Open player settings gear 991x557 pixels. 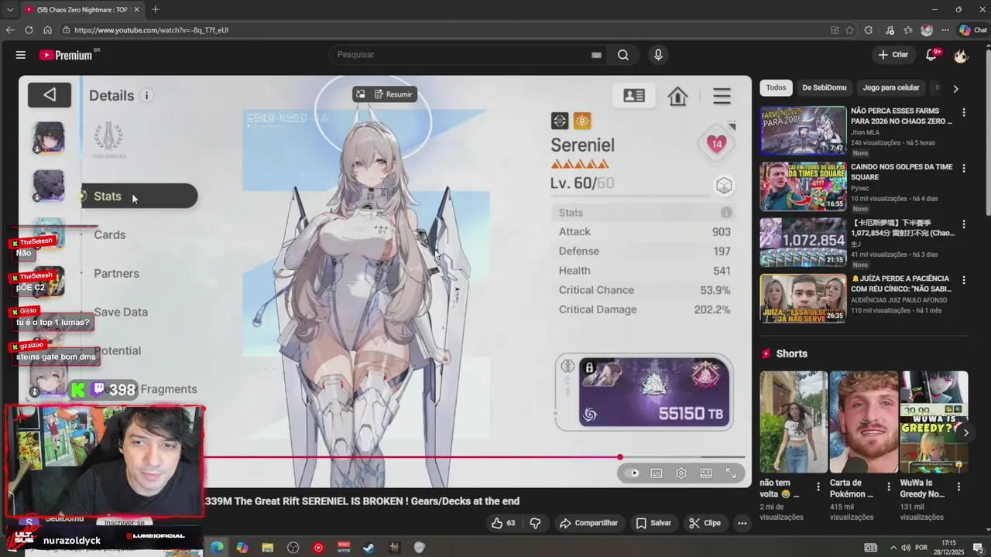pos(681,473)
